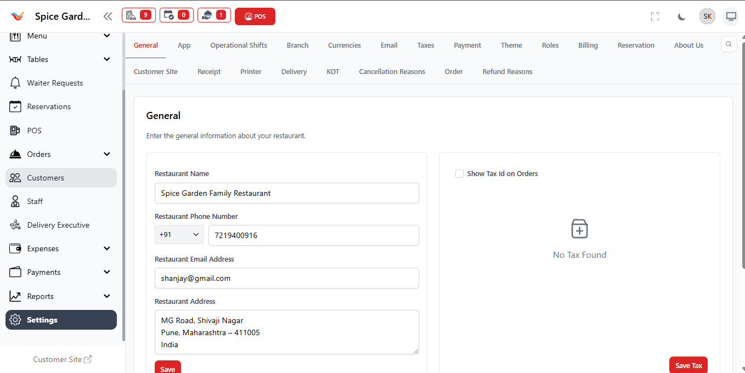
Task: Open the waiter requests icon showing 1
Action: click(214, 15)
